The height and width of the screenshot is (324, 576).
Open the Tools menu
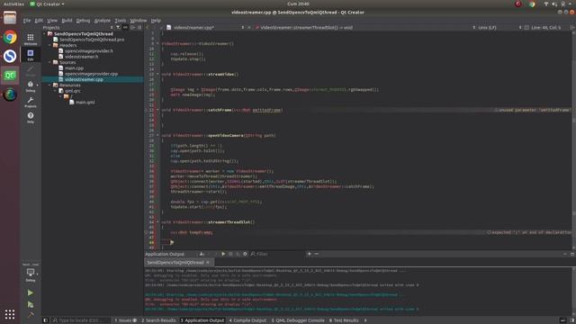click(120, 21)
